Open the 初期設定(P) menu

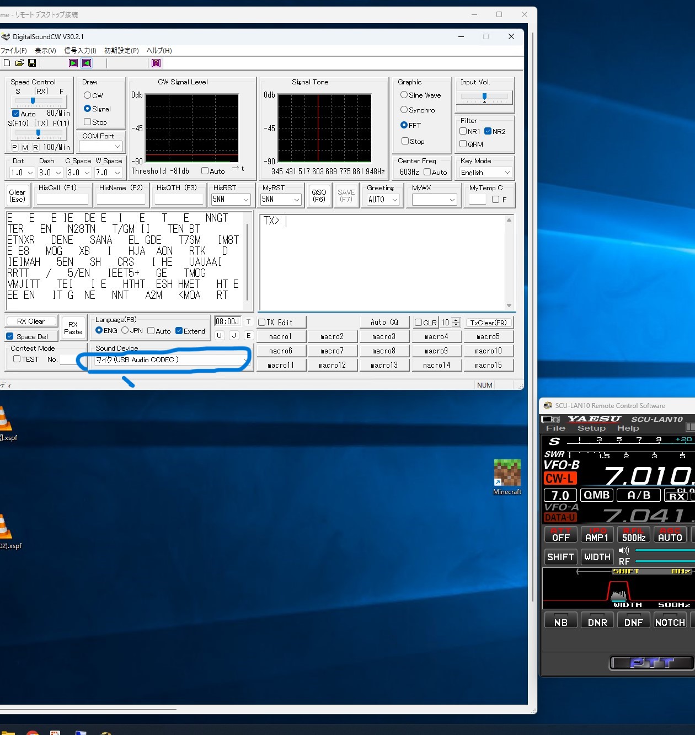121,50
